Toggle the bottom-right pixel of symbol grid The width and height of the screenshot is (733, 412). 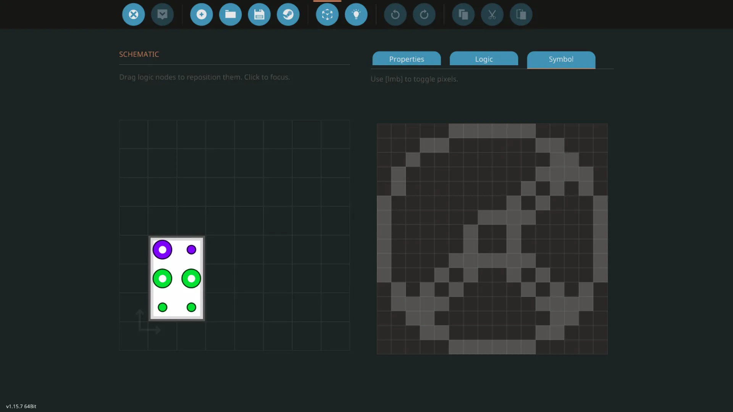600,347
